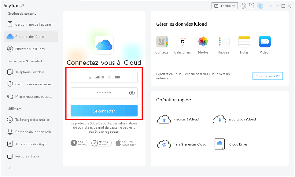Viewport: 295px width, 177px height.
Task: Click Transférer entre iCloud icon
Action: [x=164, y=144]
